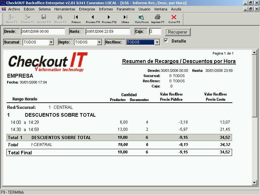Click the Total 1 DESCUENTOS SOBRE TOTAL row

119,137
